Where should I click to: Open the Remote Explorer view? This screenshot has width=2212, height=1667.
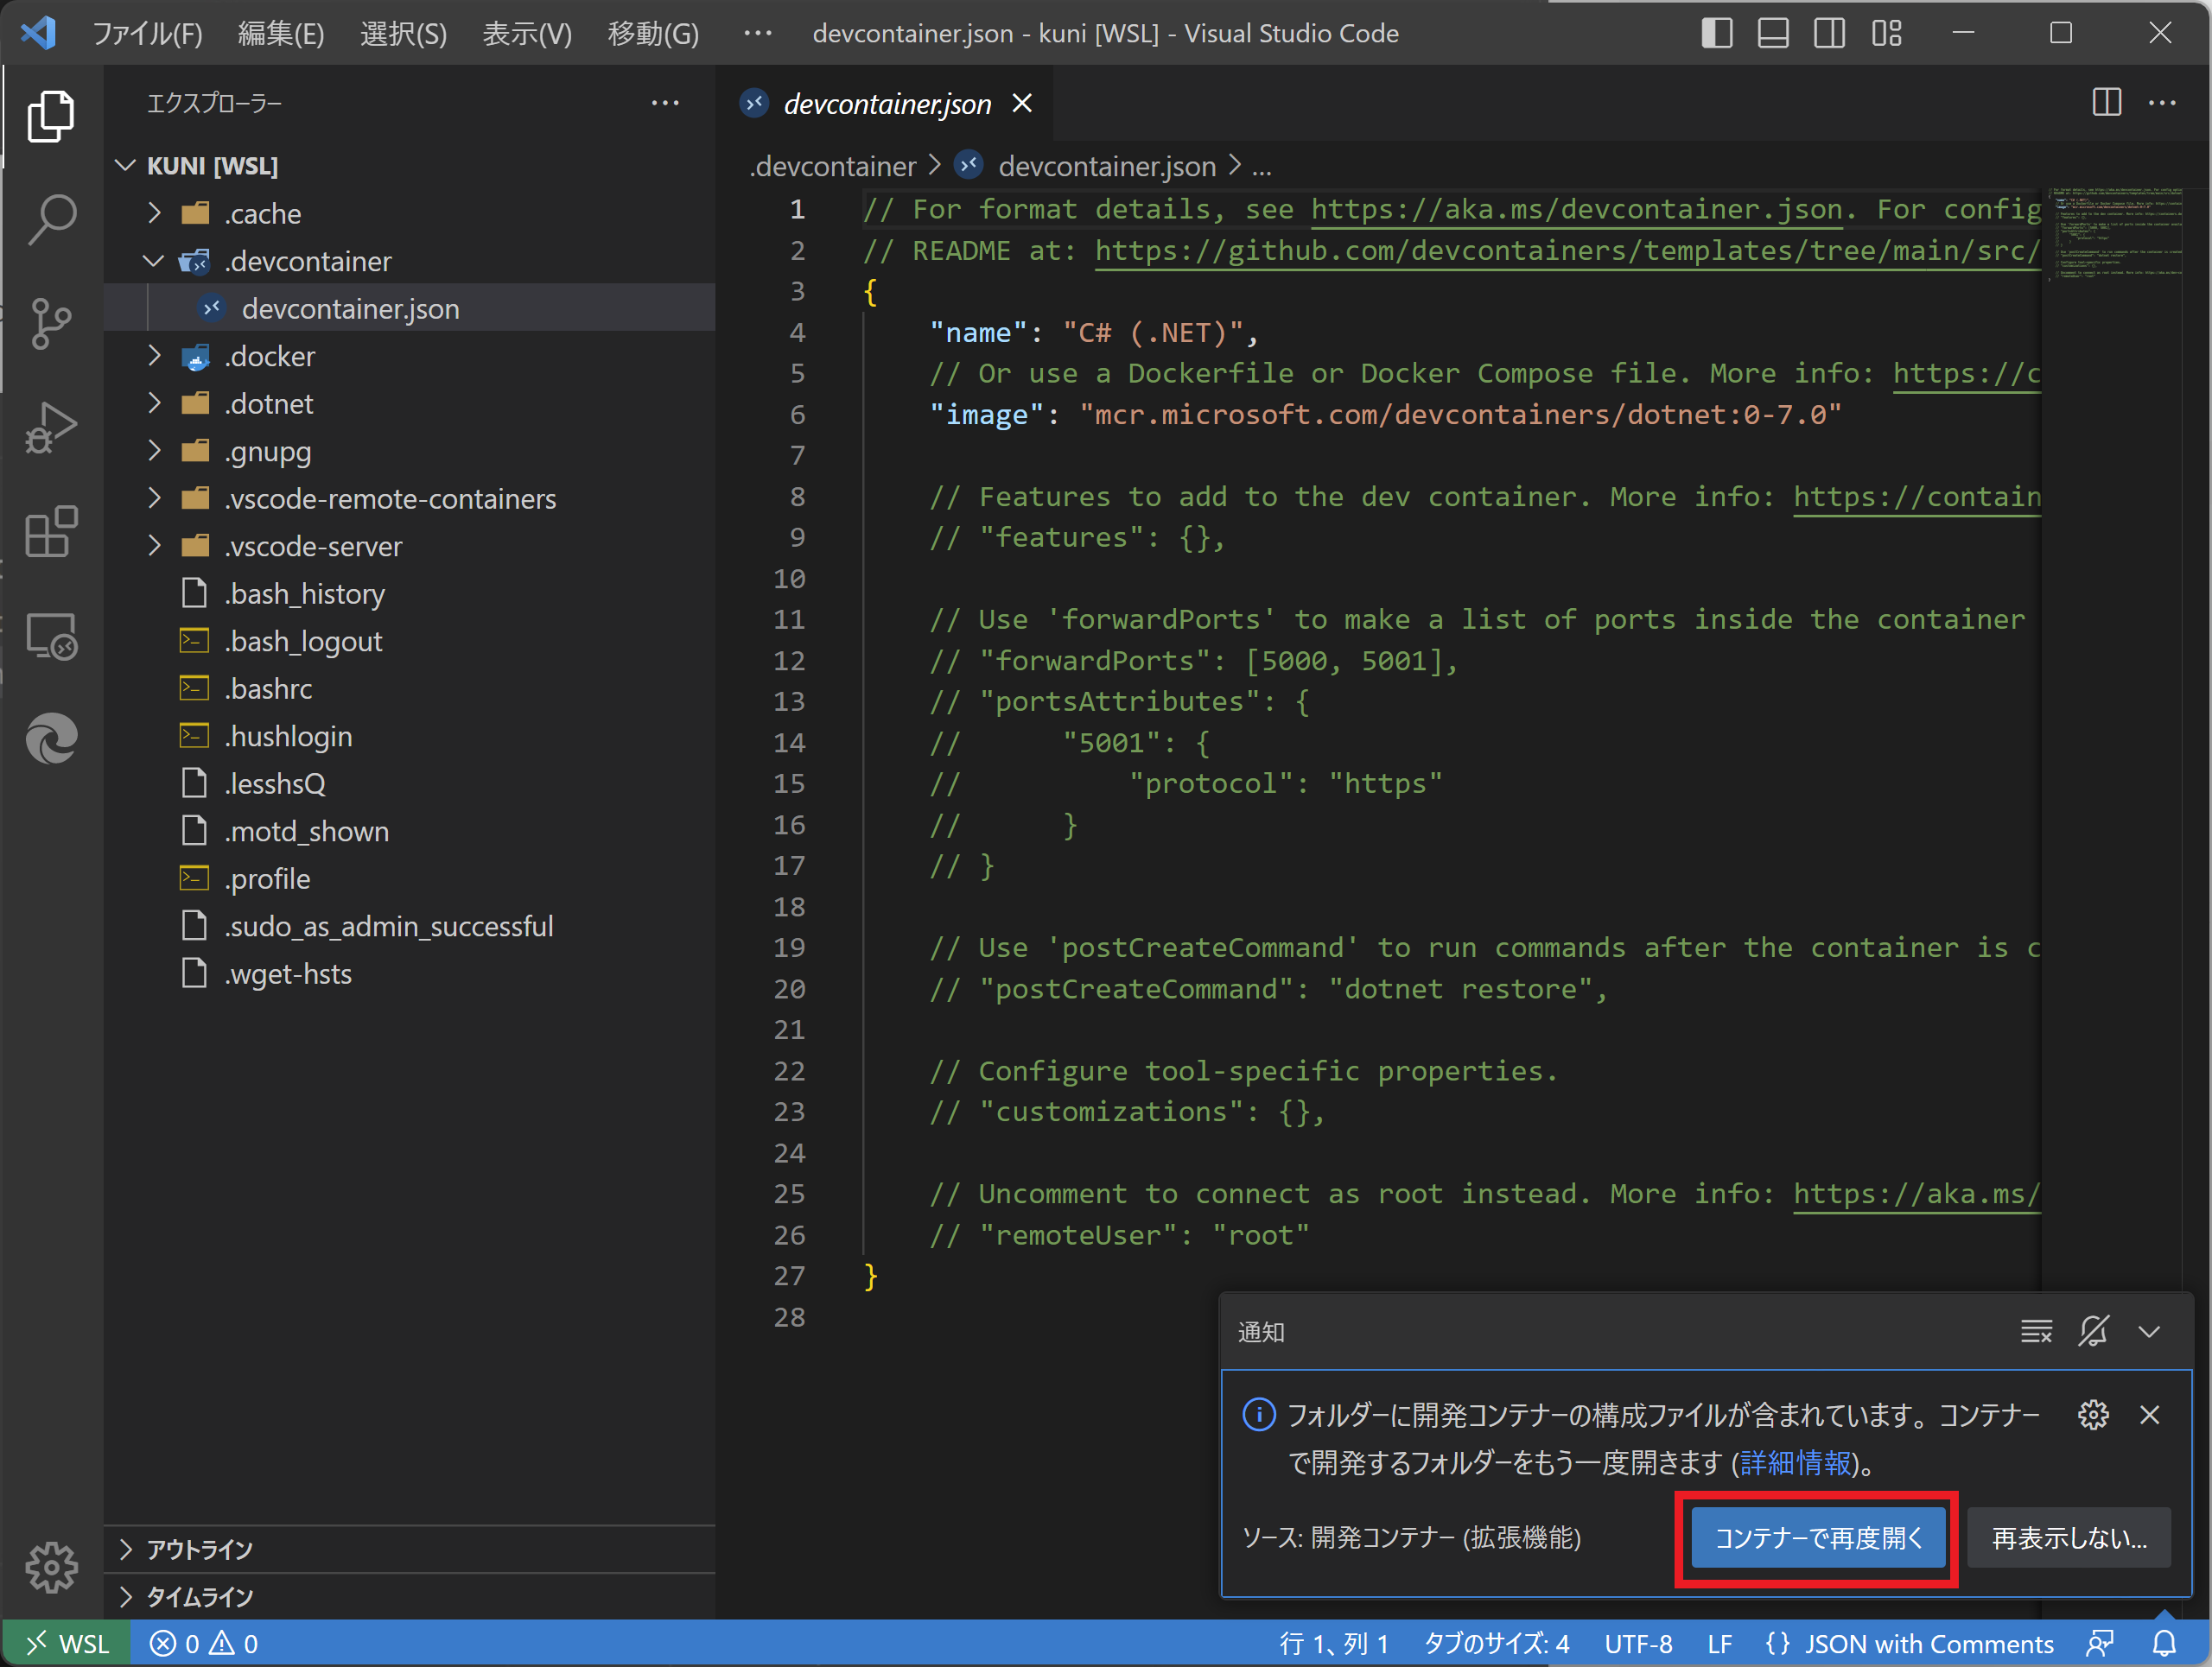(51, 636)
